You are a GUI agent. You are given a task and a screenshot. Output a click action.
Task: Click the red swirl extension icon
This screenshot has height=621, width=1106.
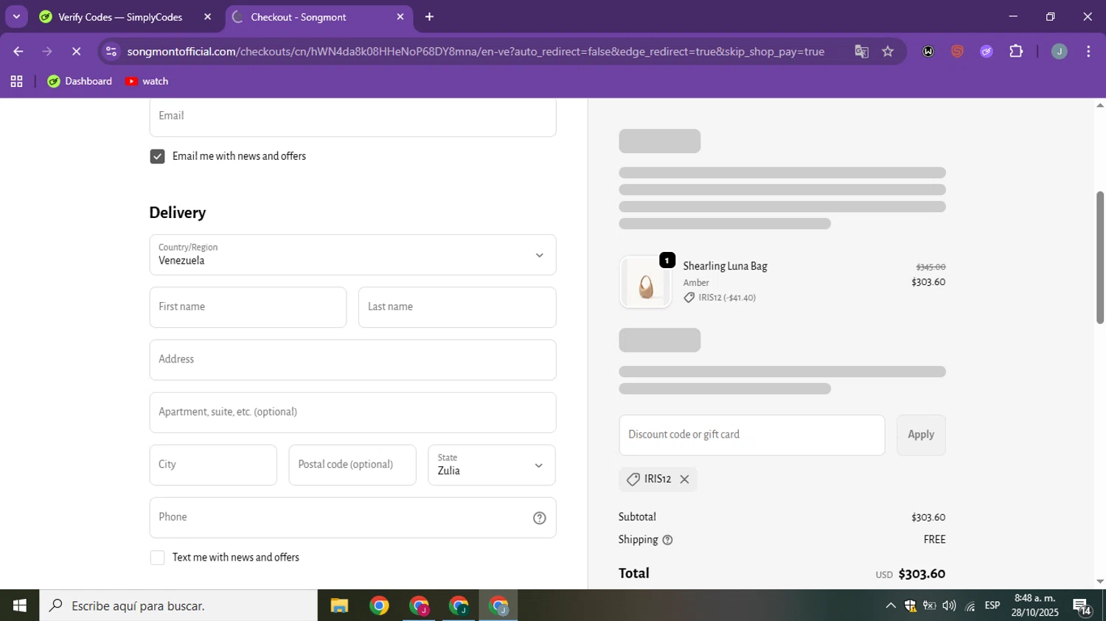[957, 52]
